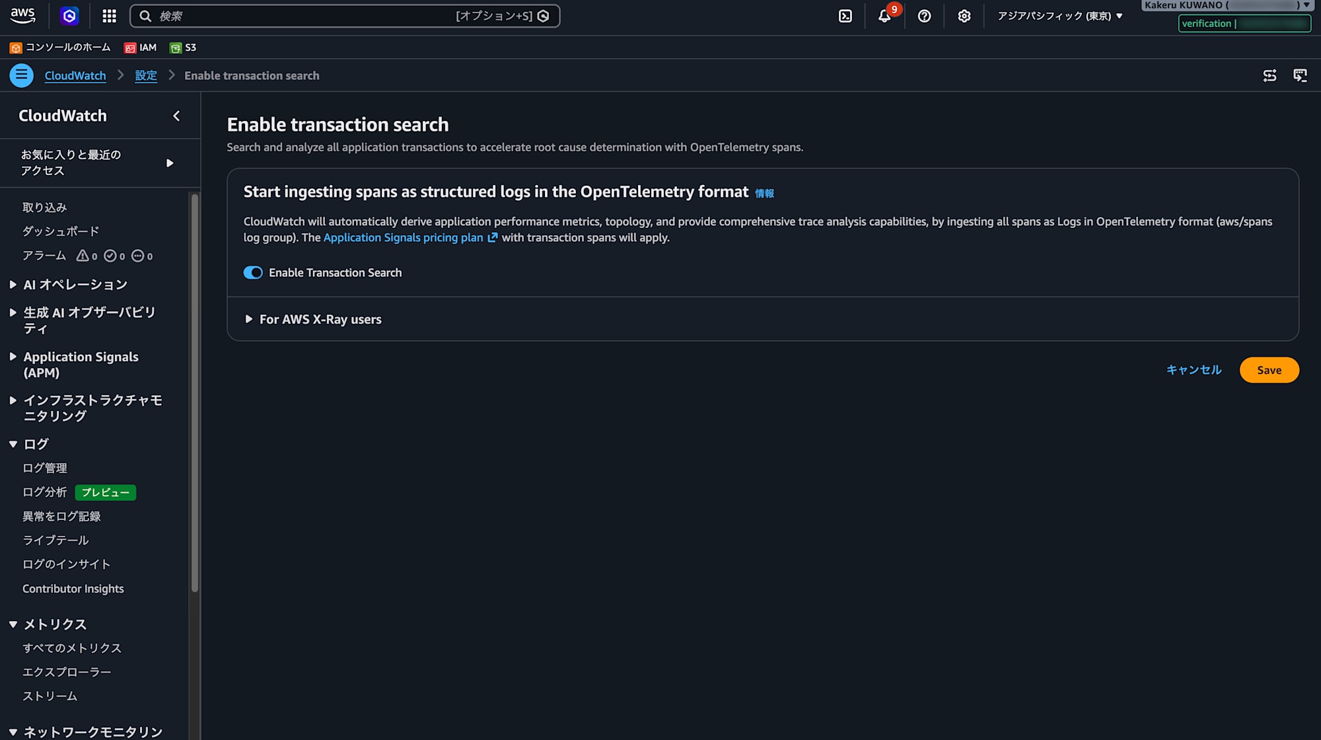This screenshot has height=740, width=1321.
Task: Open Contributor Insights in sidebar
Action: pyautogui.click(x=73, y=589)
